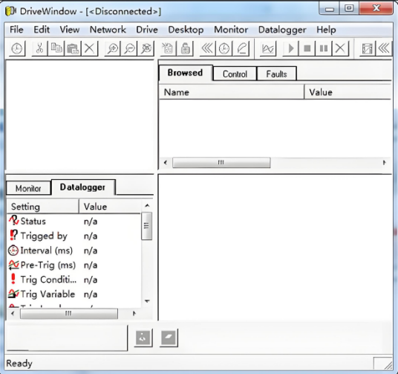Click Datalogger pane left scroll arrow
Viewport: 398px width, 374px height.
coord(13,314)
